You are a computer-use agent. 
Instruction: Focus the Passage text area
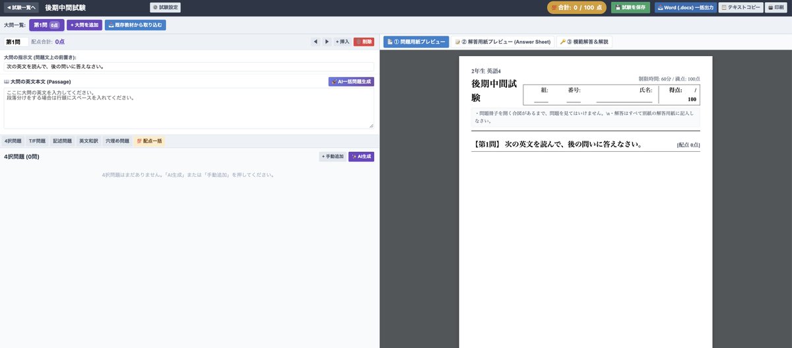pyautogui.click(x=189, y=108)
